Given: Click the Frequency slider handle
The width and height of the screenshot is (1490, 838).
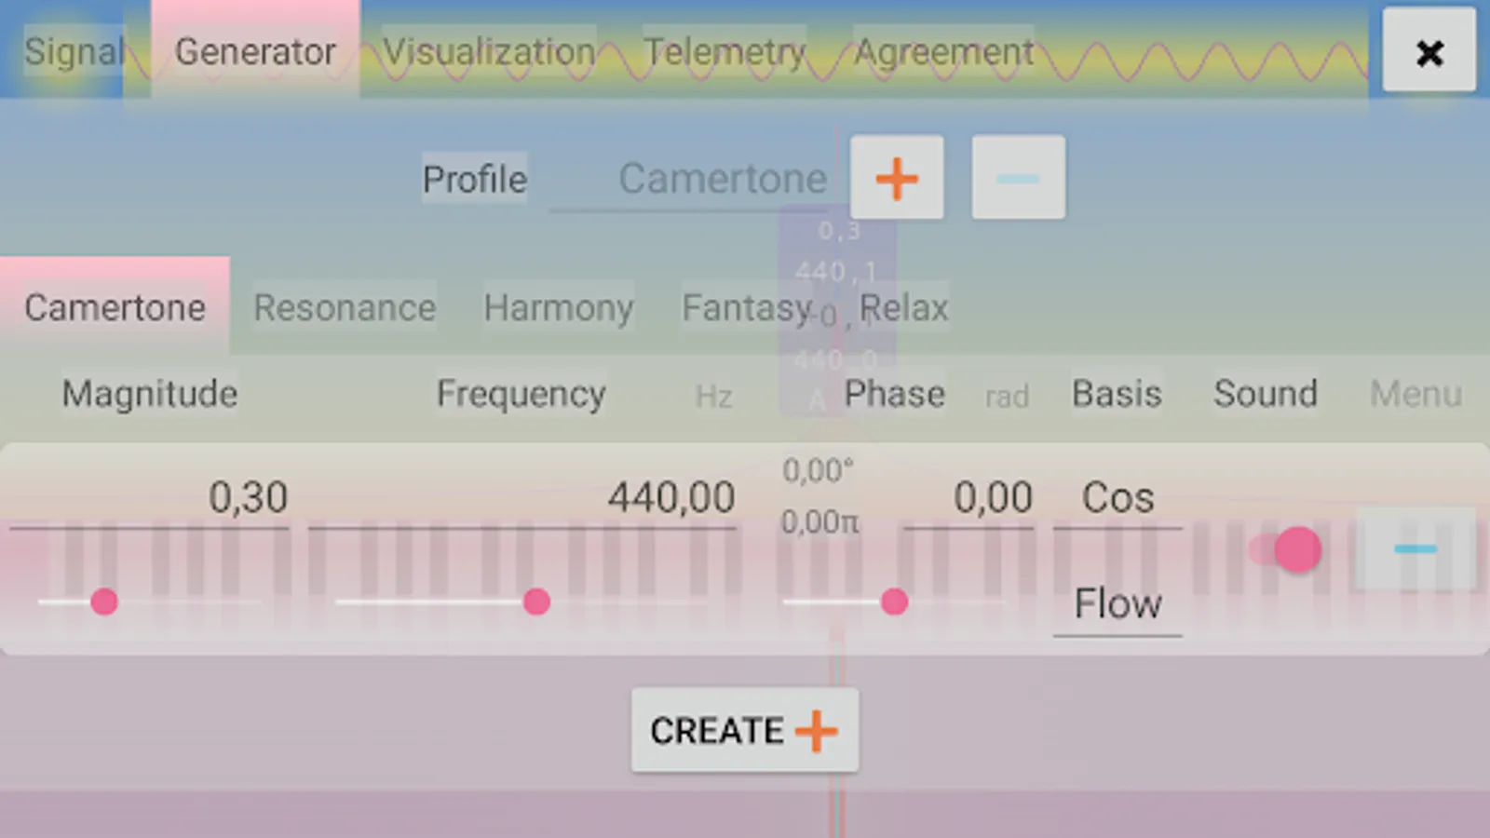Looking at the screenshot, I should pos(536,601).
